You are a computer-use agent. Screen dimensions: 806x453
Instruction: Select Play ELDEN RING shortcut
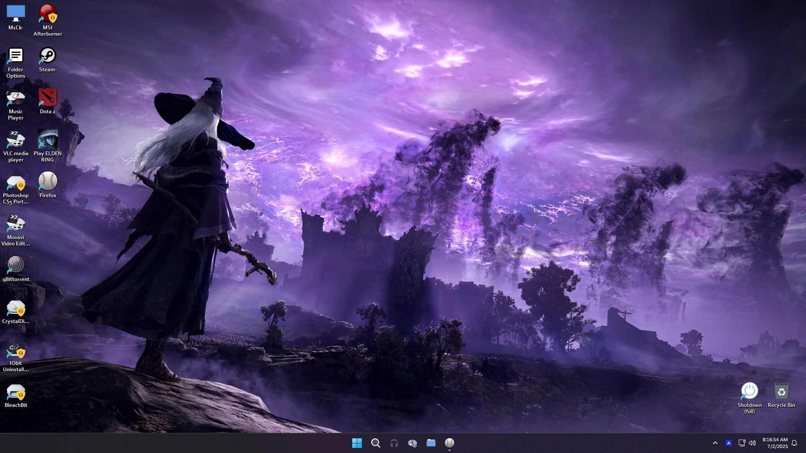pyautogui.click(x=47, y=146)
